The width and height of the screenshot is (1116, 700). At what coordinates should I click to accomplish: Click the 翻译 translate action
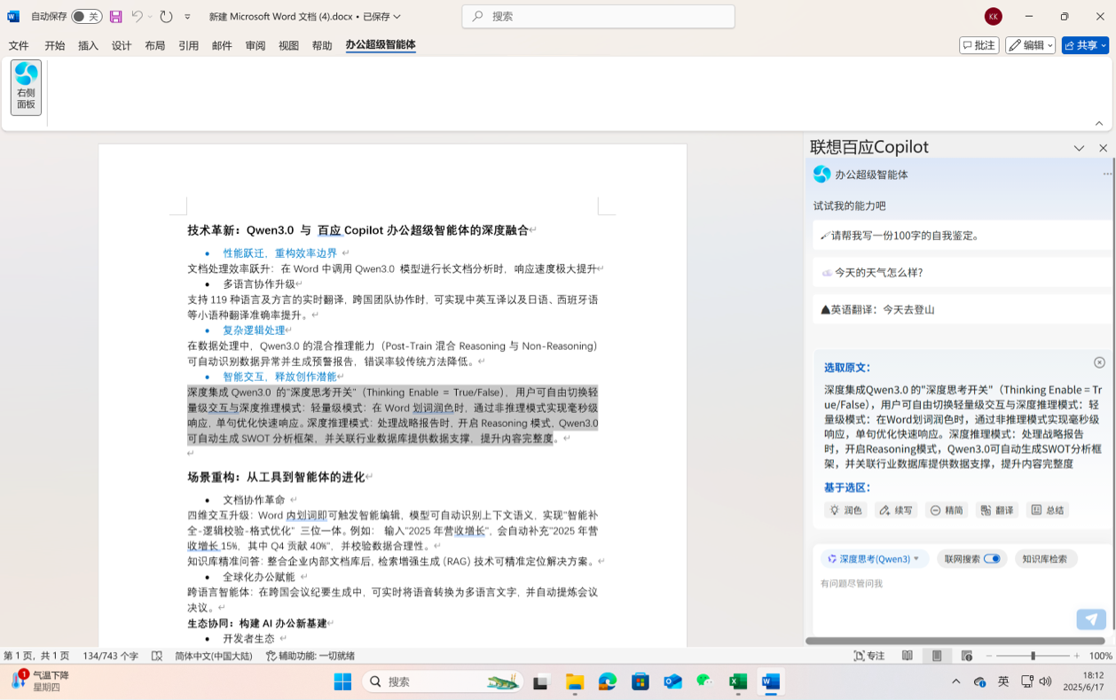click(x=996, y=510)
